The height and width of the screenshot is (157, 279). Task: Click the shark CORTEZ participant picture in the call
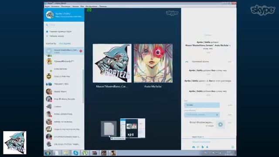pos(112,63)
